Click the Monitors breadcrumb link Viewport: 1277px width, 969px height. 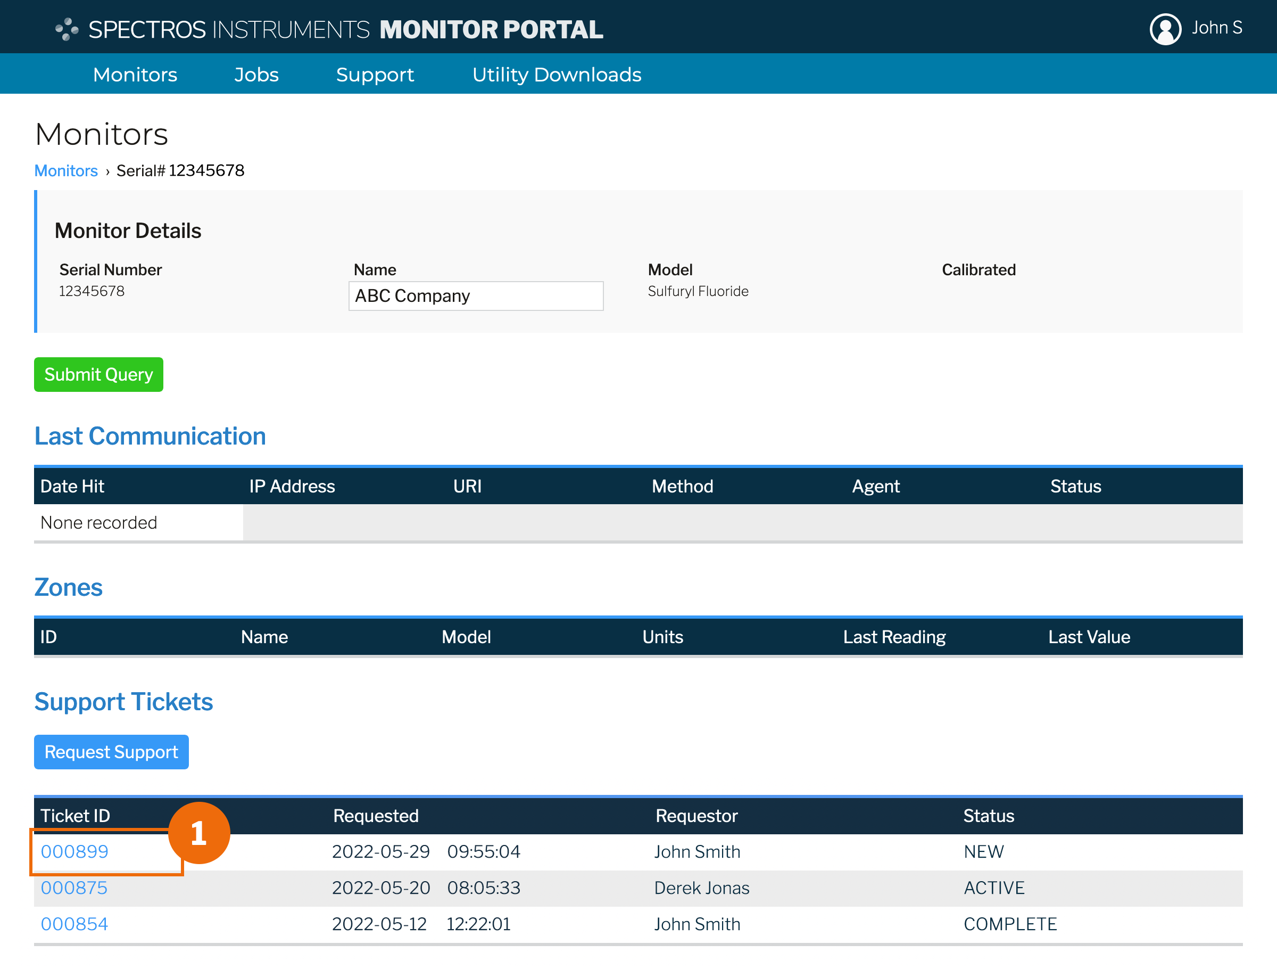click(x=66, y=170)
